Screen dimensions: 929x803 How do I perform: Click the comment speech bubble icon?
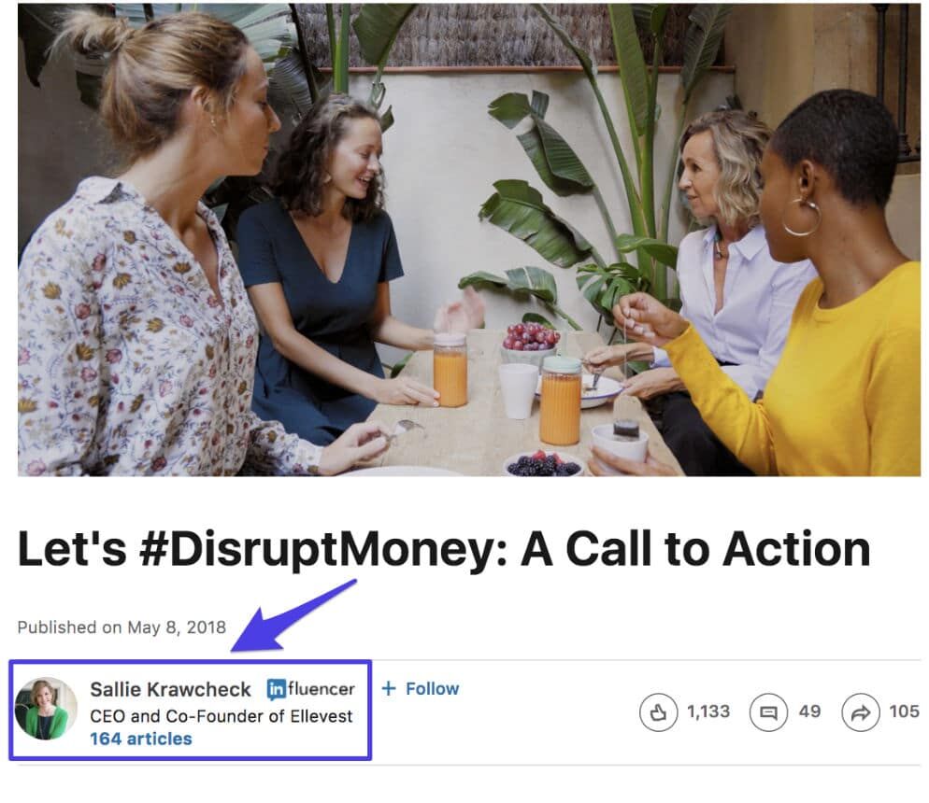click(x=768, y=712)
